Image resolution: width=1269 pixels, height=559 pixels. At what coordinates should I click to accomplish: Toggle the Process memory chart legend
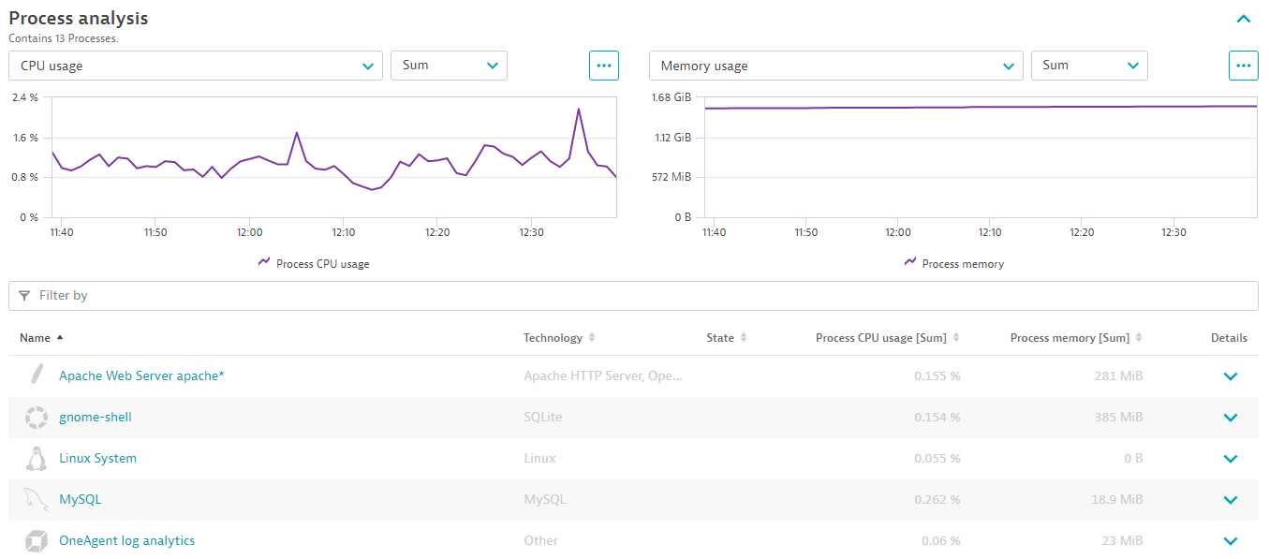pos(953,263)
